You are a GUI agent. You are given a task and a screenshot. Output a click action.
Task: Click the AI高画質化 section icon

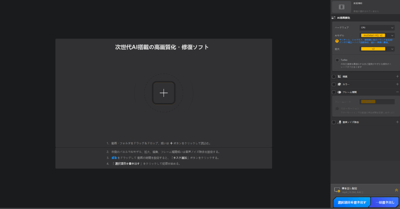(x=334, y=18)
